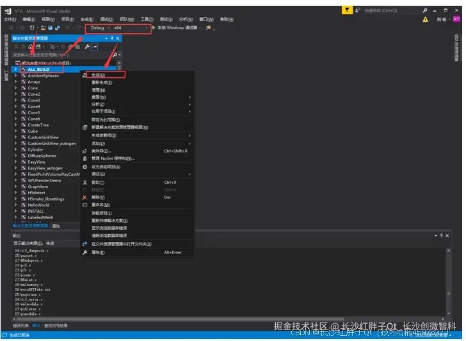Click the wrench icon for 属性 menu entry
Screen dimensions: 466x341
tap(84, 253)
